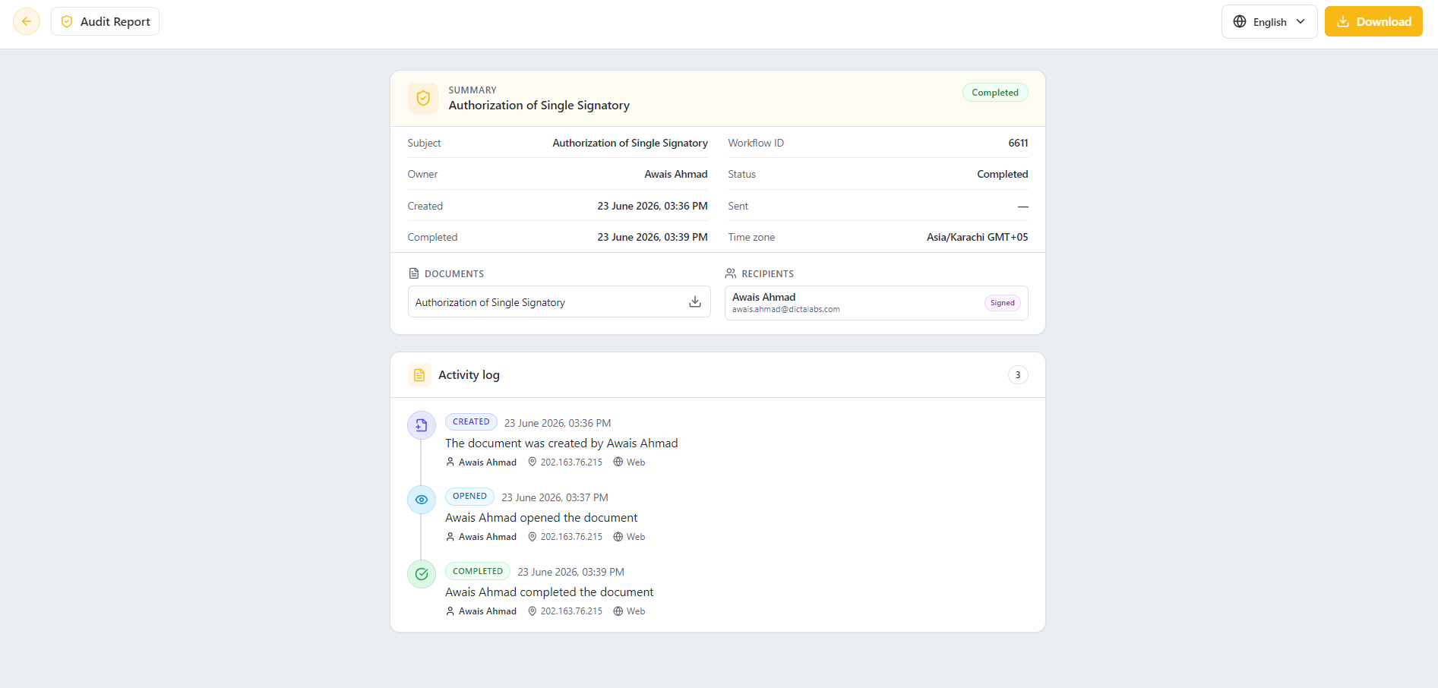
Task: Click the user icon in Opened event
Action: (x=450, y=536)
